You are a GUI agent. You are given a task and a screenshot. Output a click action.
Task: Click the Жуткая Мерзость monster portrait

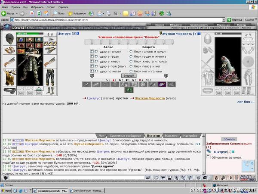[x=228, y=62]
